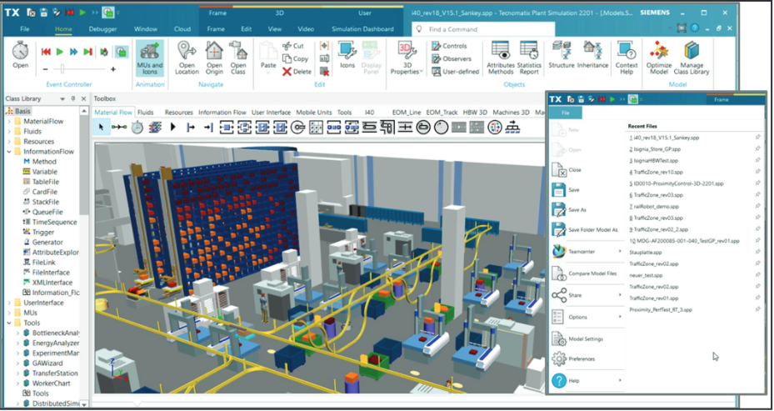Collapse the Tools folder
Image resolution: width=774 pixels, height=411 pixels.
(9, 323)
